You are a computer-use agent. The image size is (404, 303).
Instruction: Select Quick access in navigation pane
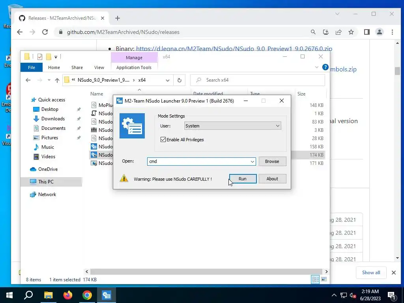pos(52,100)
